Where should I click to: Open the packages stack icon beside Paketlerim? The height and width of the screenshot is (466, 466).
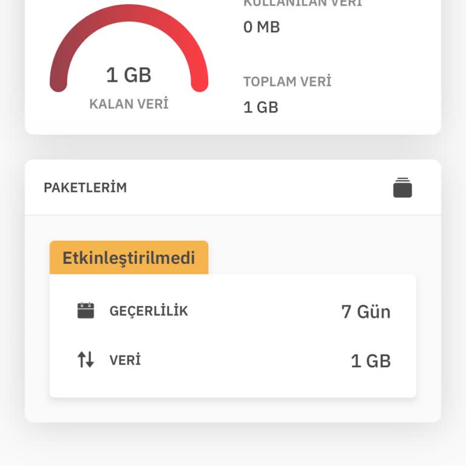402,187
